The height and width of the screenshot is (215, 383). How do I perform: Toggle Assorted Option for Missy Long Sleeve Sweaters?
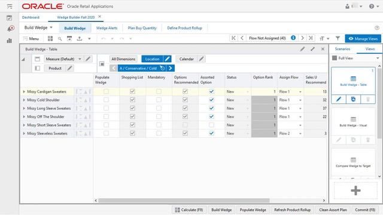click(x=211, y=108)
